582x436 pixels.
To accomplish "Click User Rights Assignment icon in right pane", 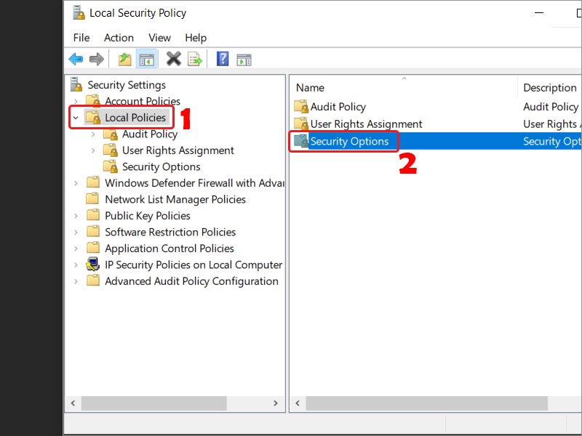I will 301,124.
